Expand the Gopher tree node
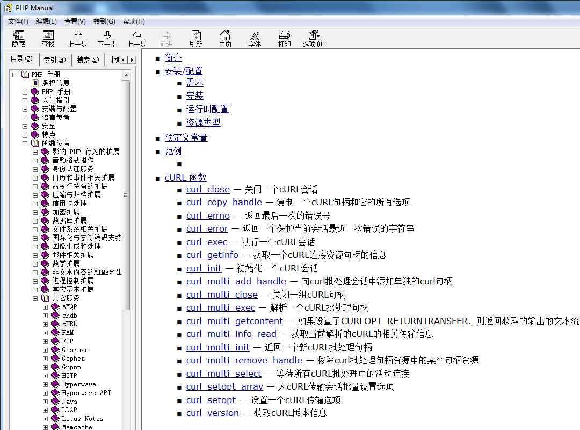 tap(45, 359)
